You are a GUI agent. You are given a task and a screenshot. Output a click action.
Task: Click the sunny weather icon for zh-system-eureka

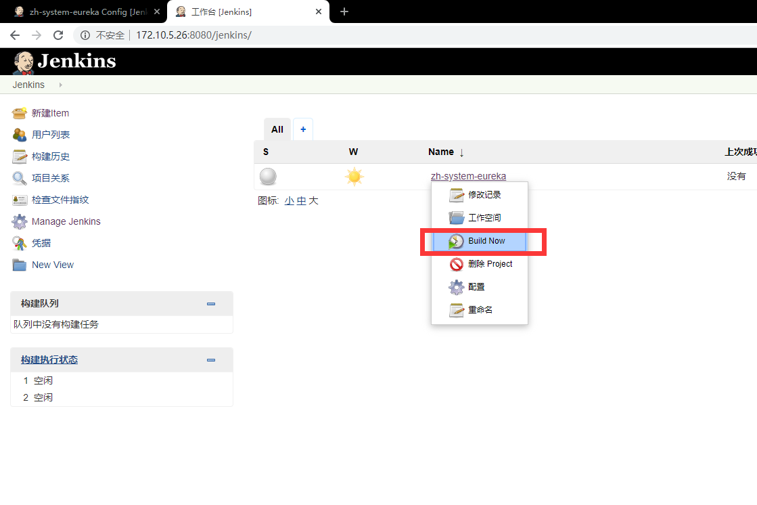(x=354, y=177)
